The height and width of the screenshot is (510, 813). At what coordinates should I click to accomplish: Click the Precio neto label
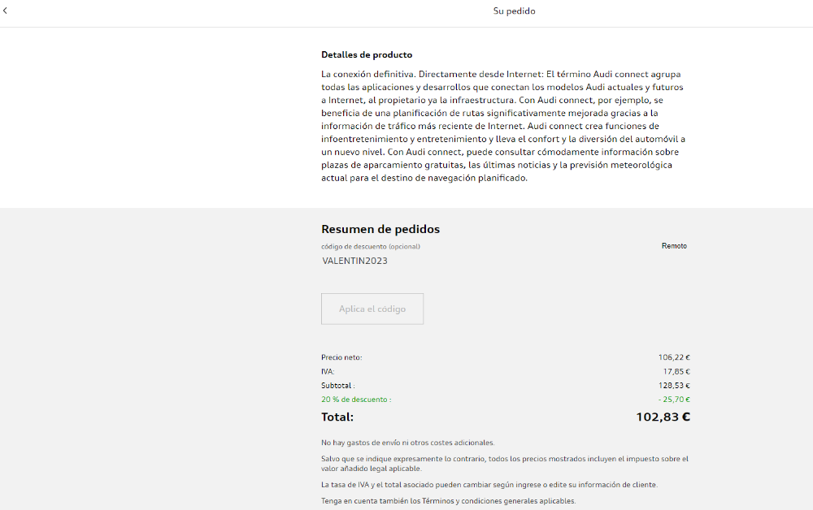[341, 357]
